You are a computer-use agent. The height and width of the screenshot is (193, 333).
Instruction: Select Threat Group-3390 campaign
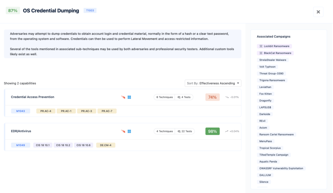pos(271,73)
